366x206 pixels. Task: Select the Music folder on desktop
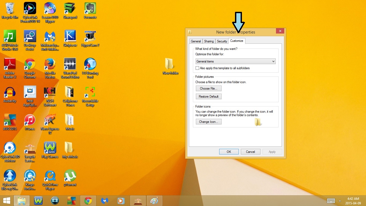click(70, 122)
